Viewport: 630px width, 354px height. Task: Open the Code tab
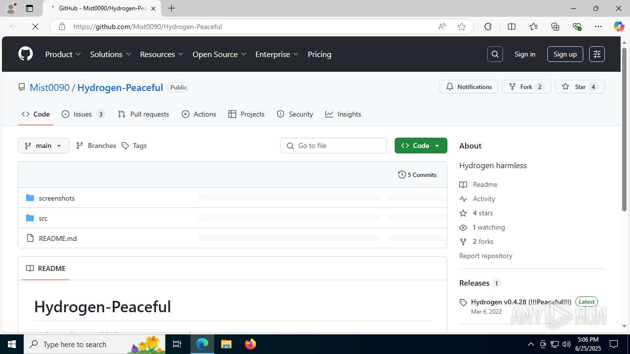click(x=35, y=114)
